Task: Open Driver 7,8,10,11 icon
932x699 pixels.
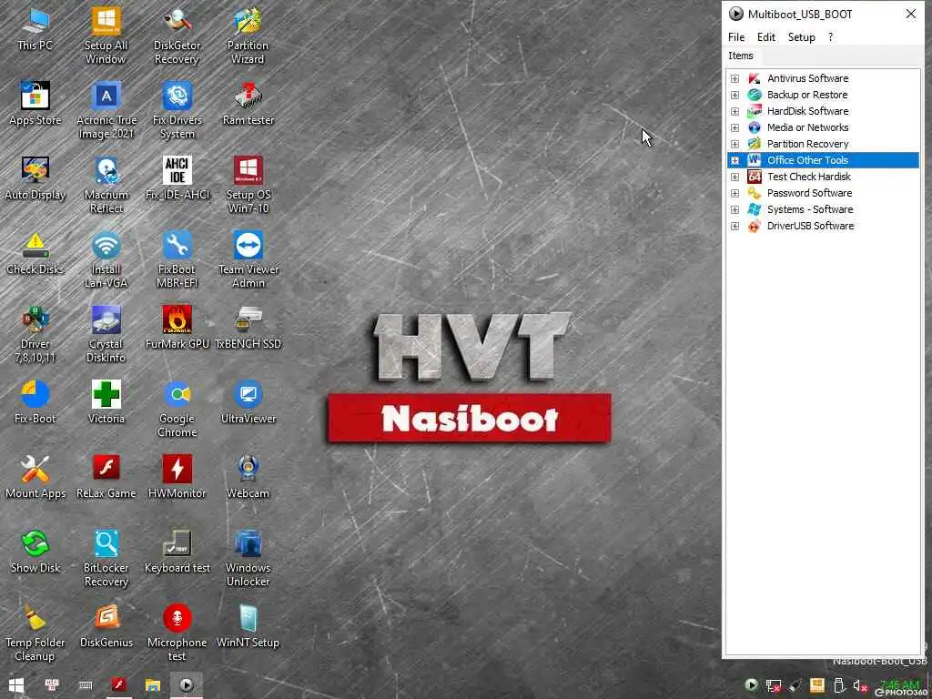Action: coord(35,335)
